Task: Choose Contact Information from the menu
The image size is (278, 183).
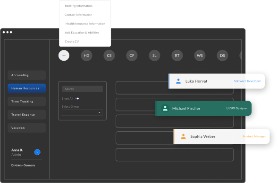Action: pyautogui.click(x=78, y=15)
